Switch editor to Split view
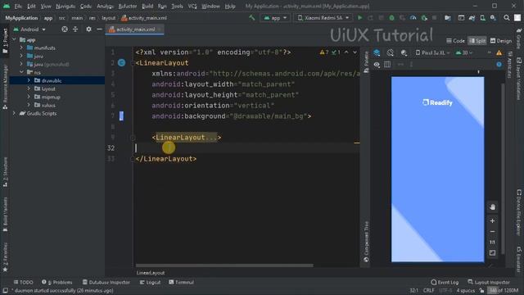The width and height of the screenshot is (524, 295). tap(477, 41)
